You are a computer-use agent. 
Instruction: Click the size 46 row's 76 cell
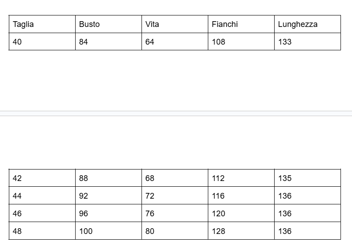[175, 213]
